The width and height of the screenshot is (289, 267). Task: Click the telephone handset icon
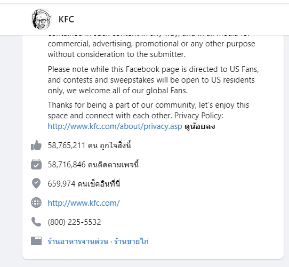[36, 222]
